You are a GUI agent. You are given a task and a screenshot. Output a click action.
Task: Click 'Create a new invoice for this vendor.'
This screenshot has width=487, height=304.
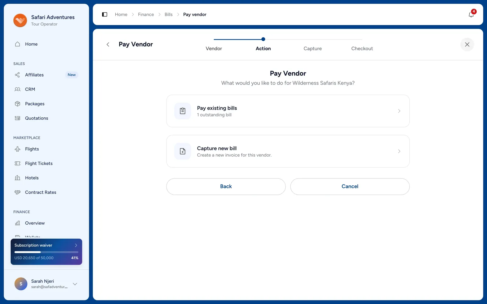pos(234,155)
